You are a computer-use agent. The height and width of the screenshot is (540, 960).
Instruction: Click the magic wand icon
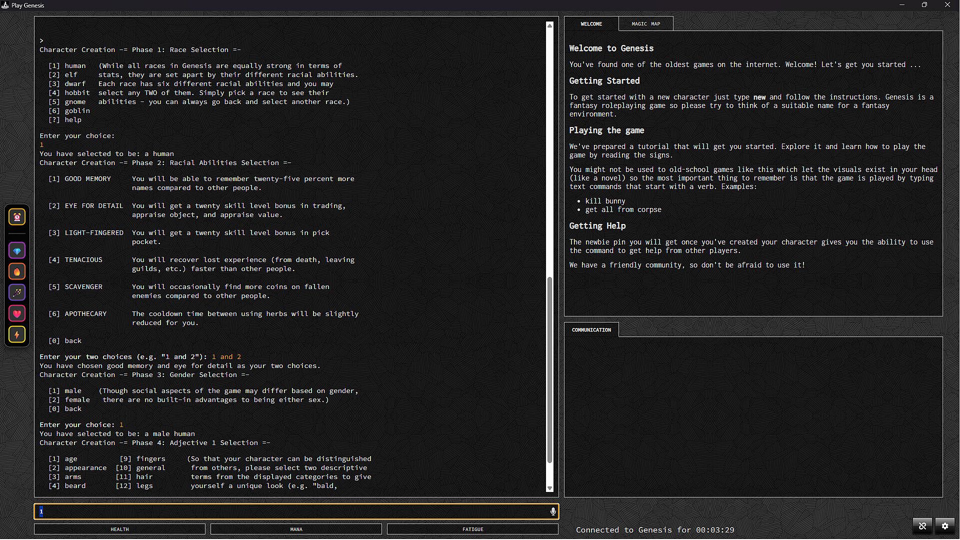coord(17,293)
